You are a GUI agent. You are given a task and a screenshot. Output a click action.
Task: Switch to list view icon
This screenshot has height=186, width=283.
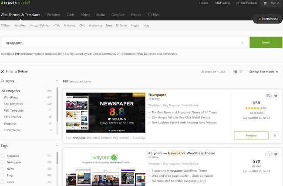click(x=235, y=72)
